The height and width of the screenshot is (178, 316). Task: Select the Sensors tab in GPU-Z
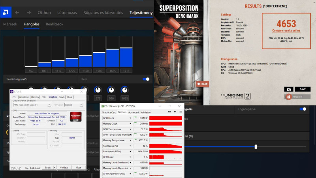click(x=122, y=112)
